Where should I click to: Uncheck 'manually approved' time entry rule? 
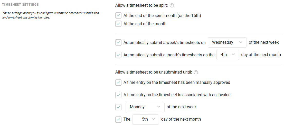pos(118,83)
